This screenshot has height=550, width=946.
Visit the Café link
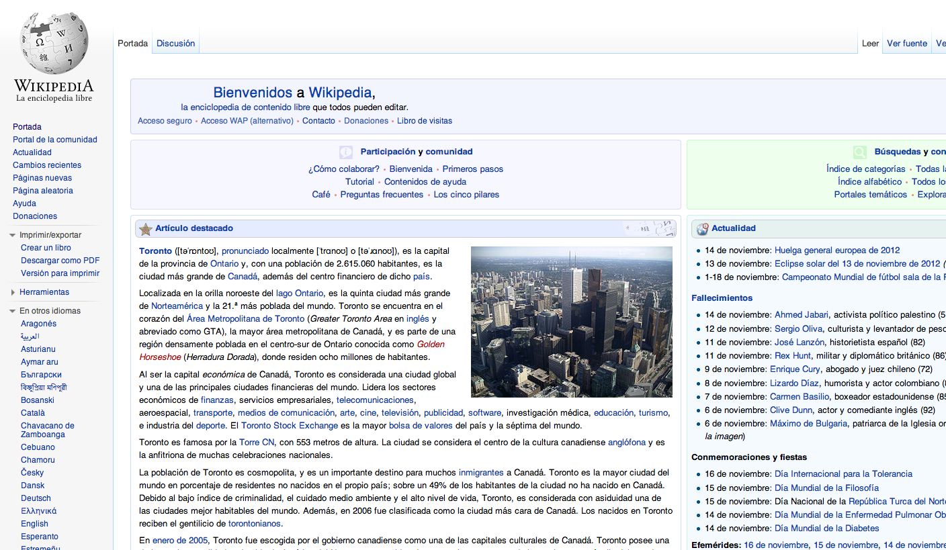coord(321,195)
